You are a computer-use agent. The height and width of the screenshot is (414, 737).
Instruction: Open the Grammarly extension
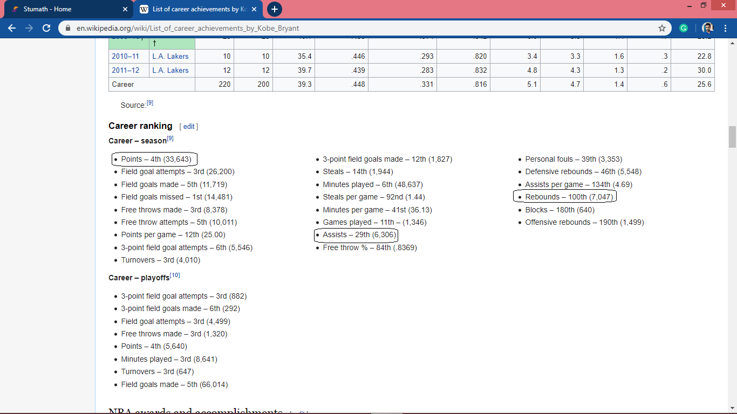tap(684, 28)
